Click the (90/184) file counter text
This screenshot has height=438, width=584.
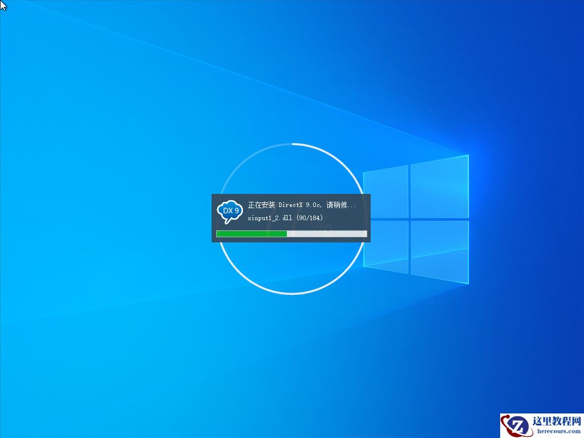point(311,217)
